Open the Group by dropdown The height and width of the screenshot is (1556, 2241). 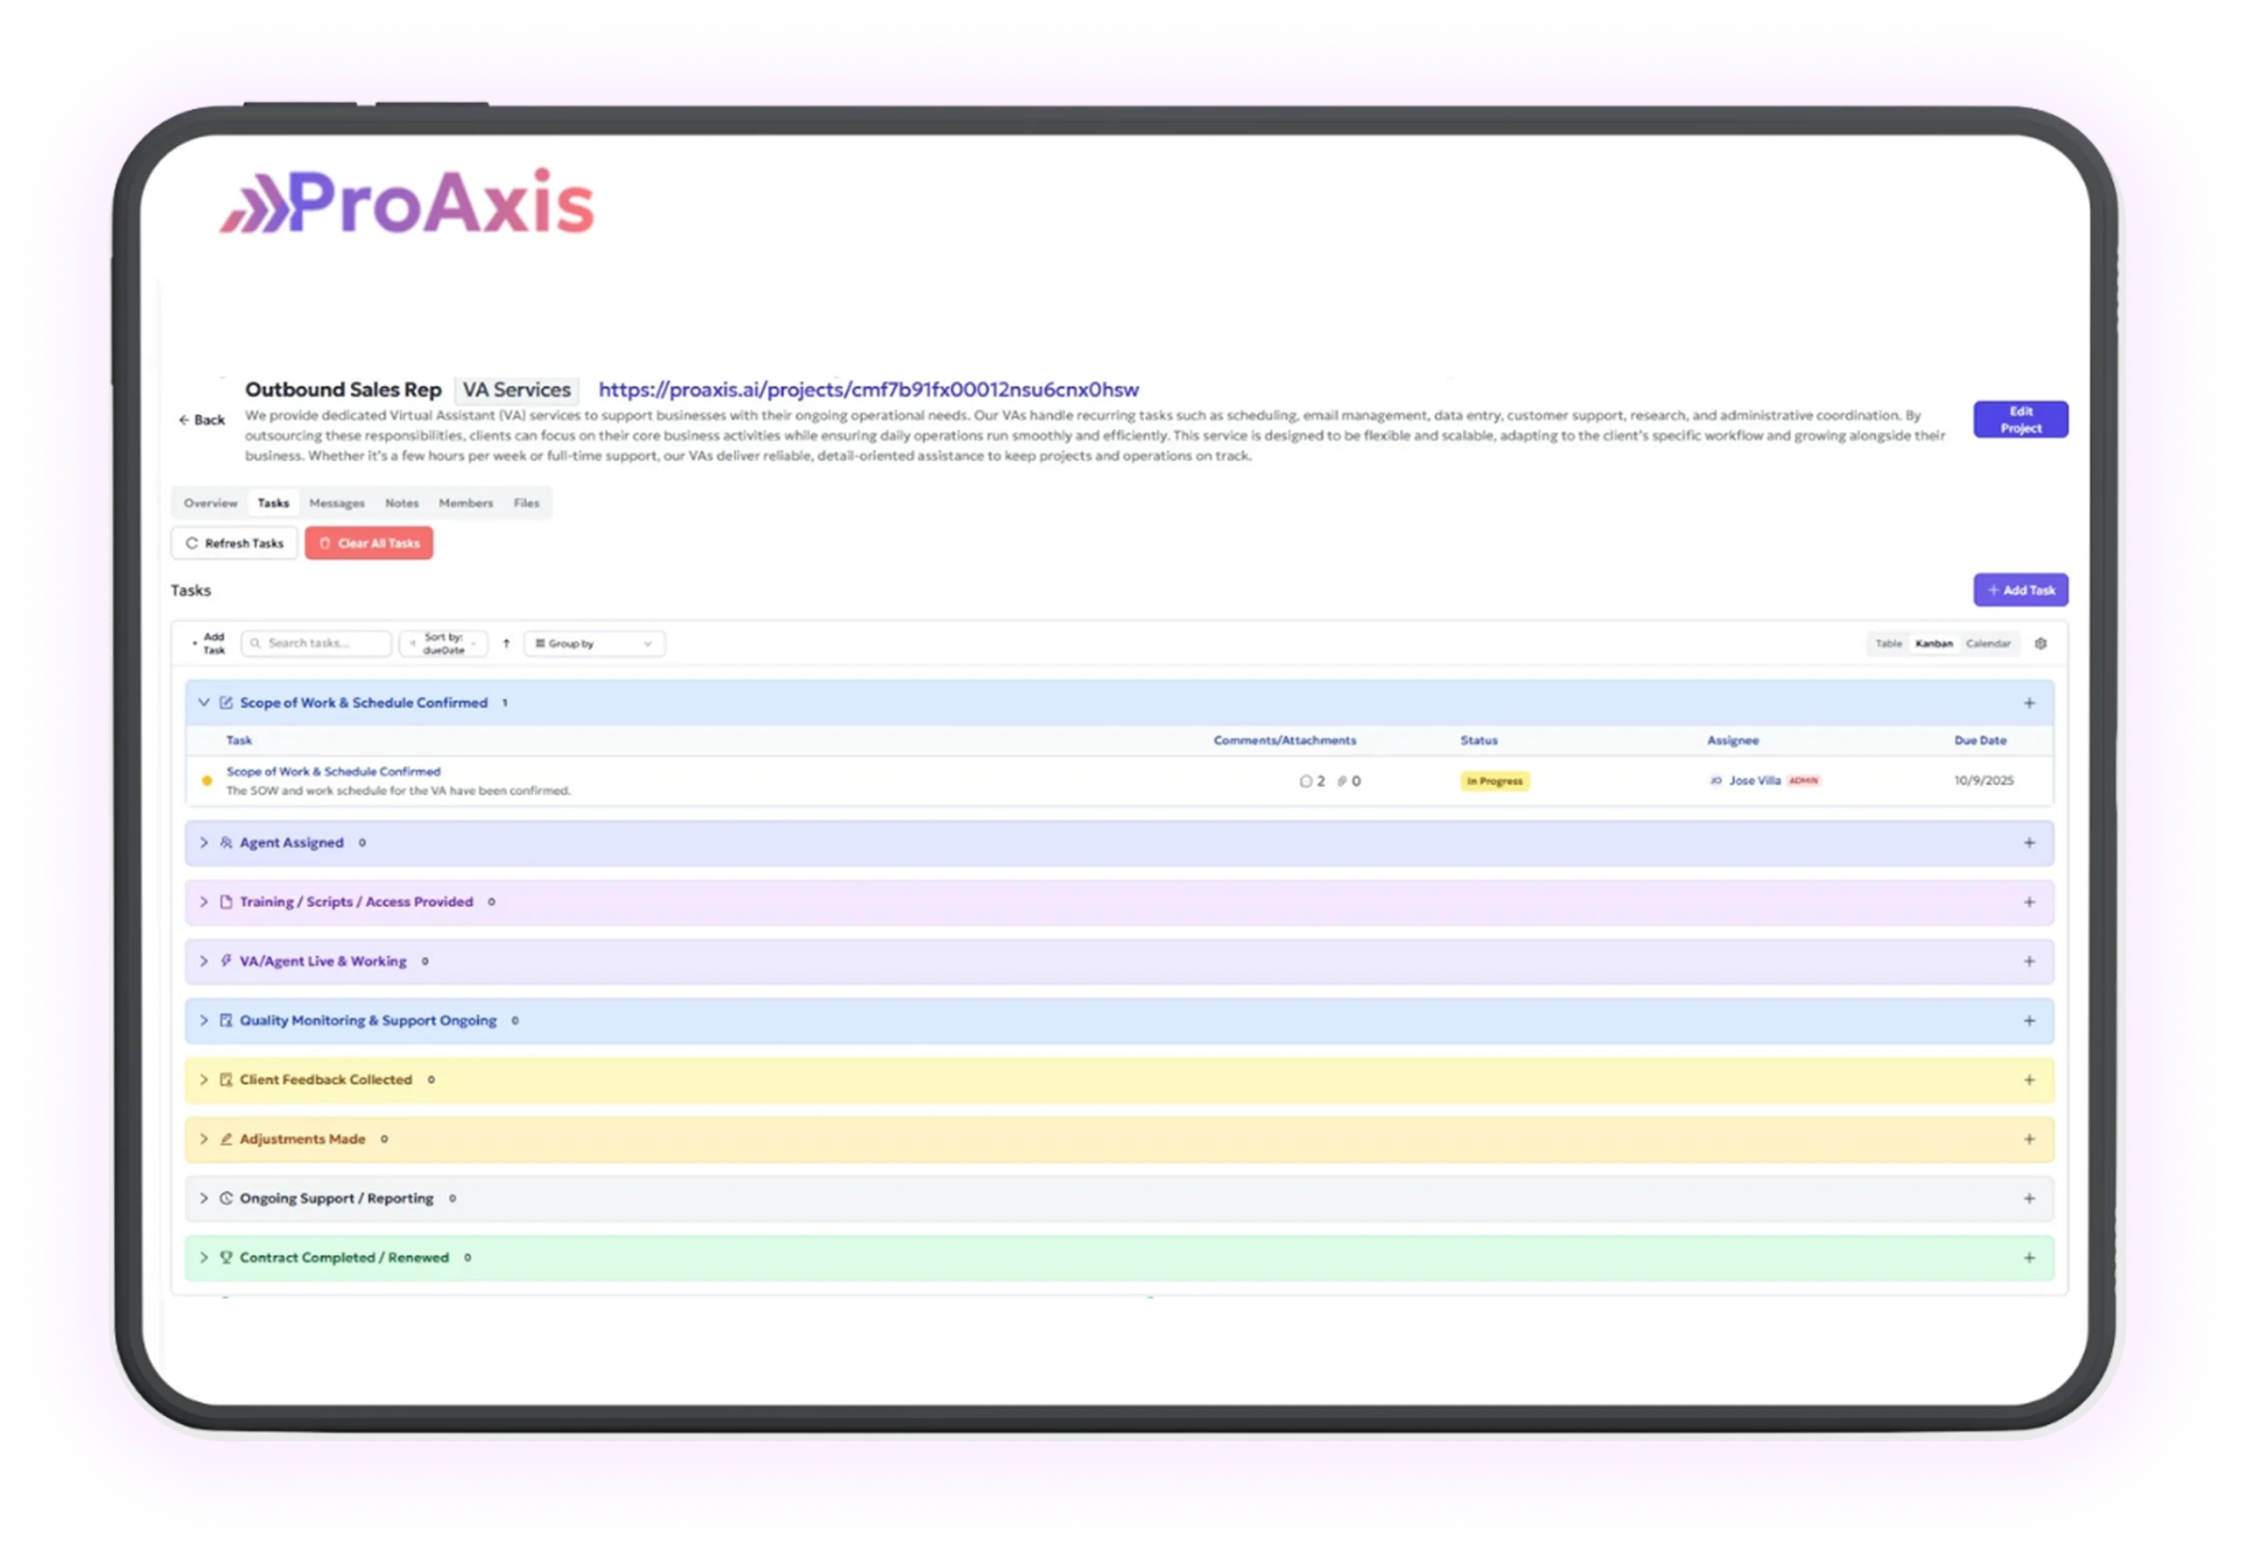coord(594,643)
